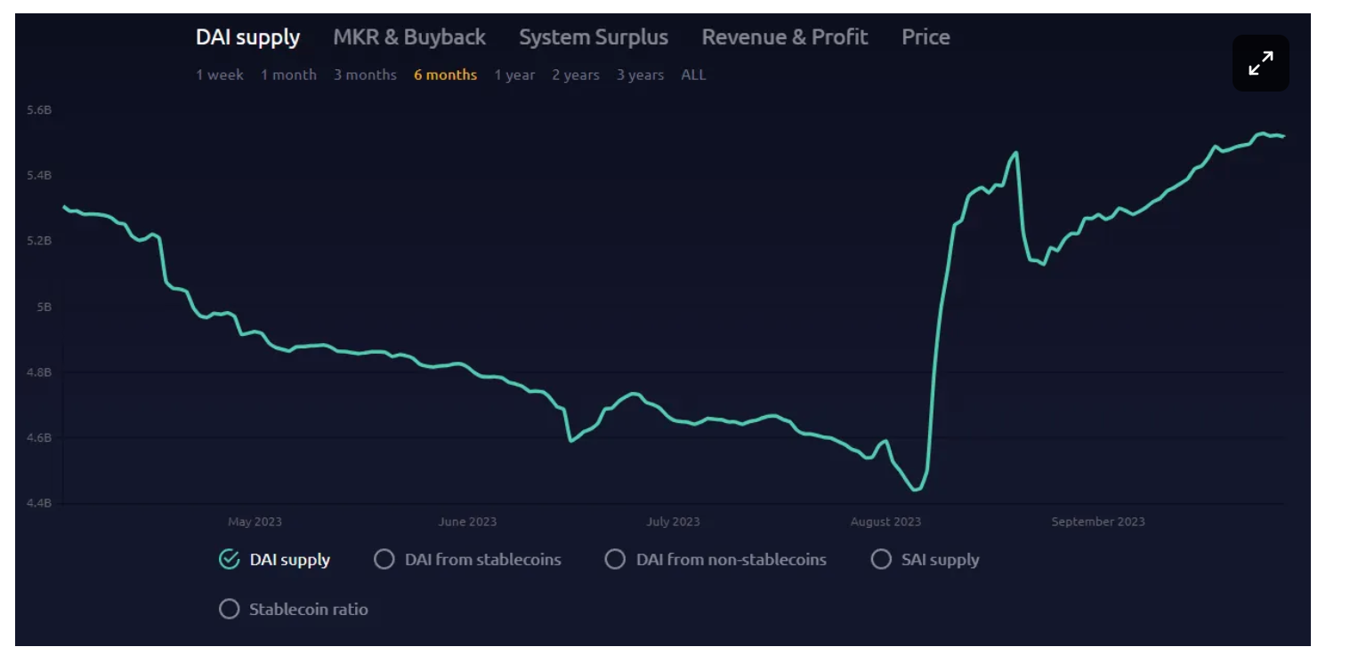Select the Price tab

click(926, 37)
